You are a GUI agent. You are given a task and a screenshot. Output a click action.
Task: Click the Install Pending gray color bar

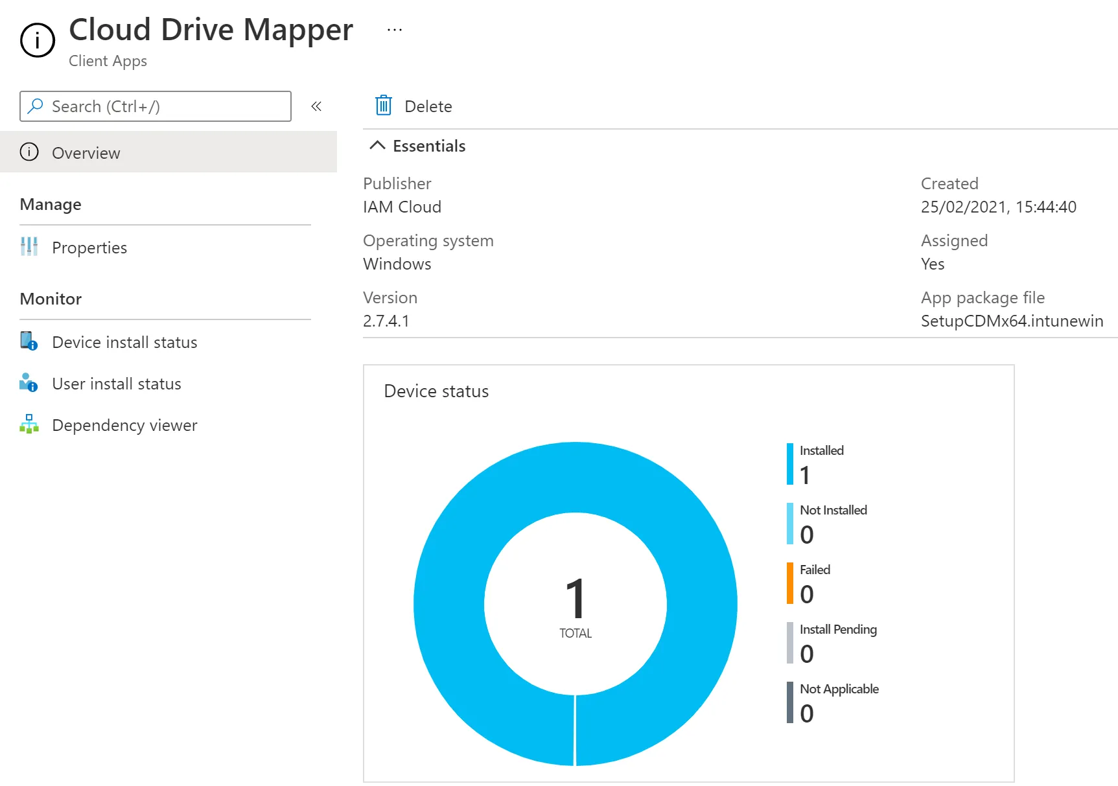pos(789,643)
